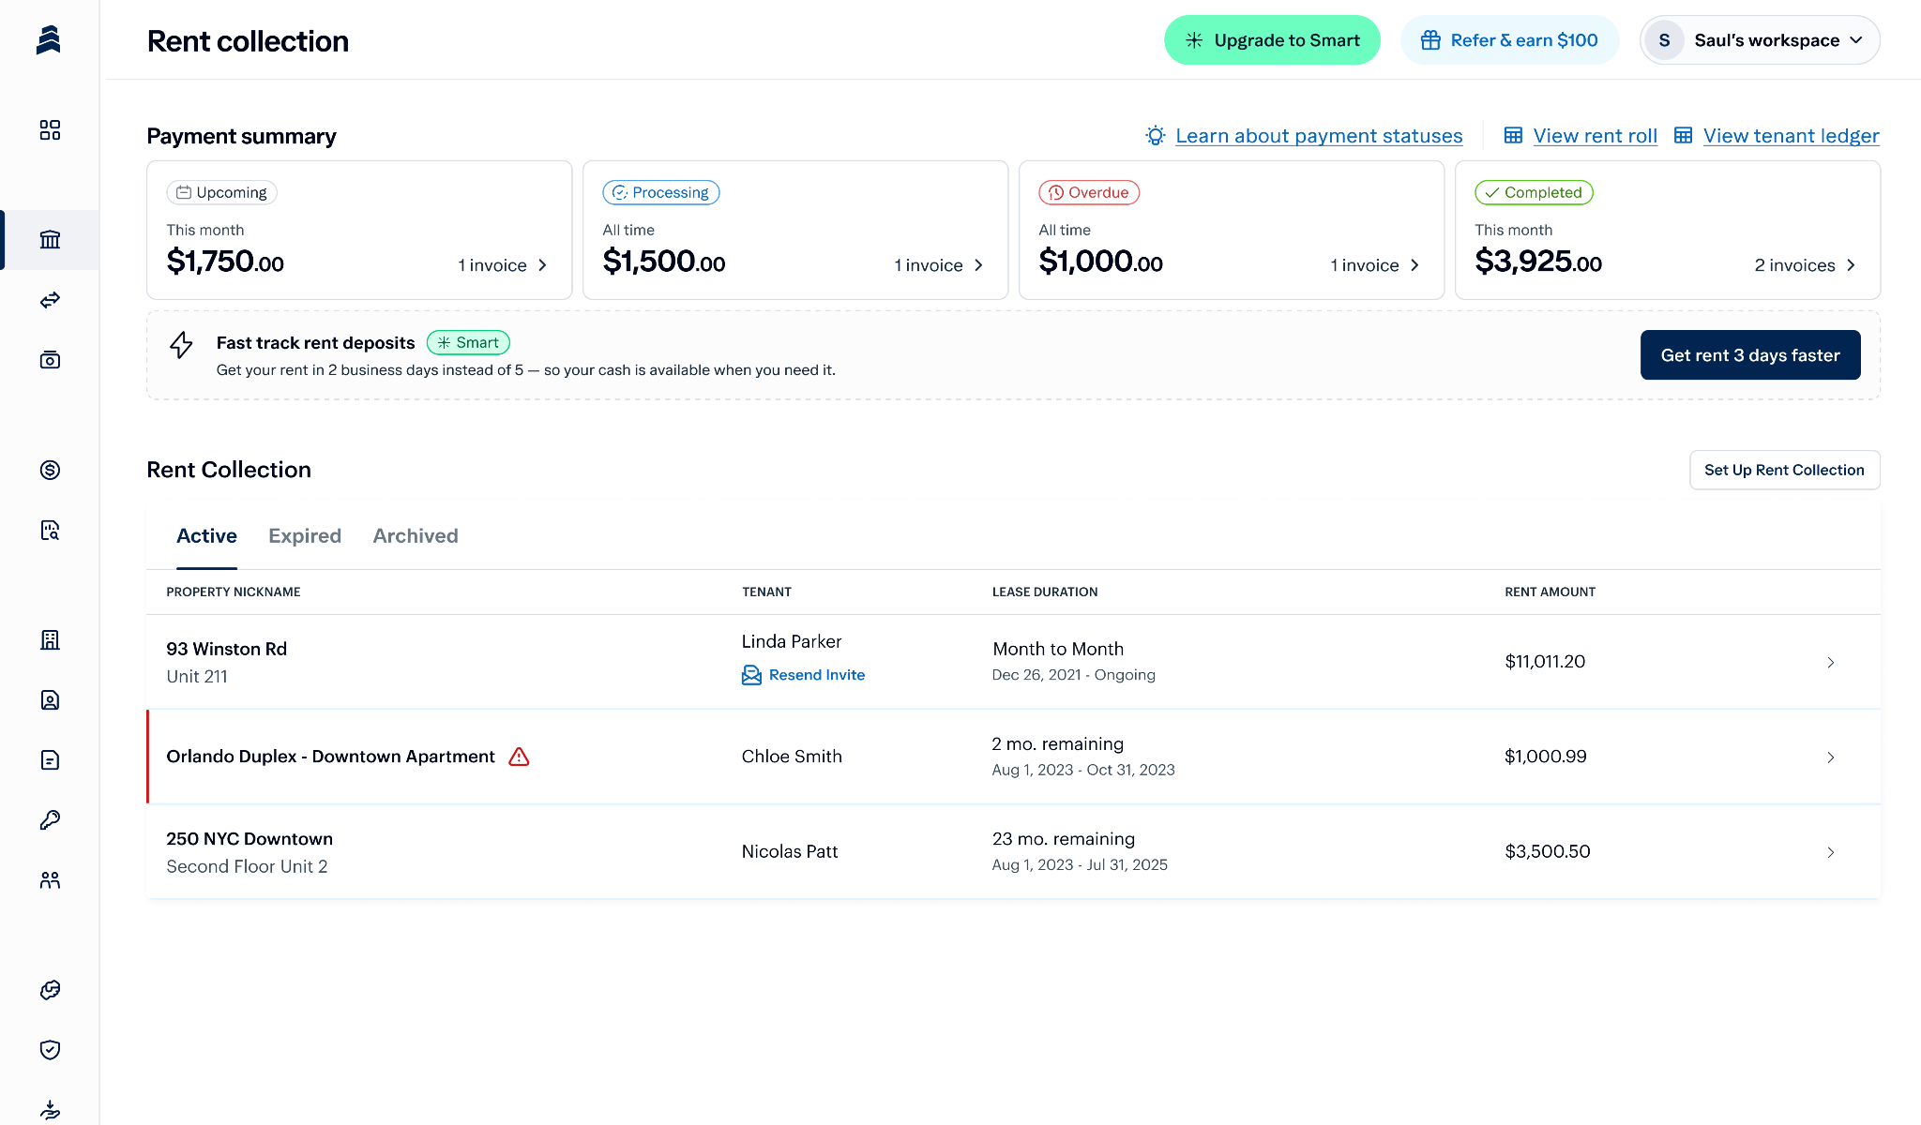Open View rent roll link
The width and height of the screenshot is (1921, 1125).
pos(1595,136)
